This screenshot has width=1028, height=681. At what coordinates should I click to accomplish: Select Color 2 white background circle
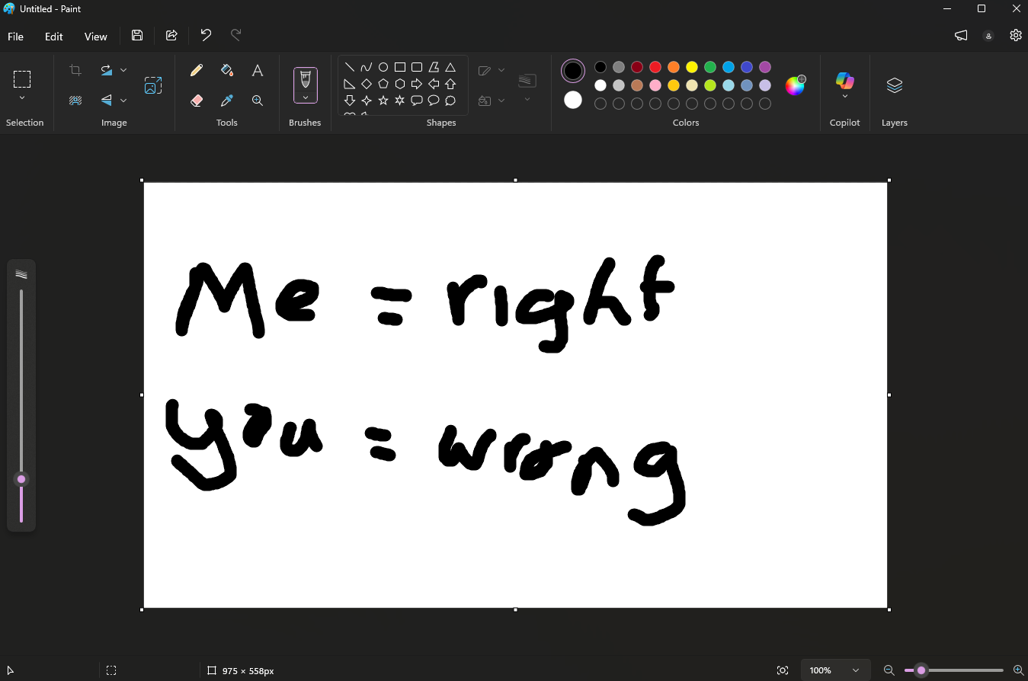click(573, 100)
